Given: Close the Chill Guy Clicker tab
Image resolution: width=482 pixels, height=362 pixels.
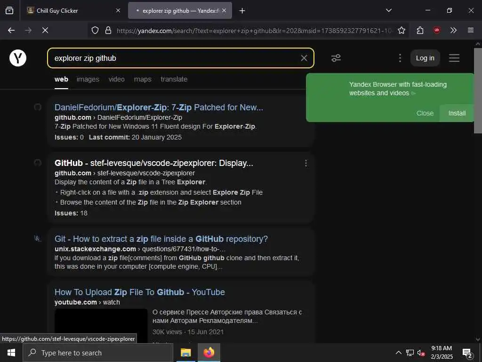Looking at the screenshot, I should [118, 10].
